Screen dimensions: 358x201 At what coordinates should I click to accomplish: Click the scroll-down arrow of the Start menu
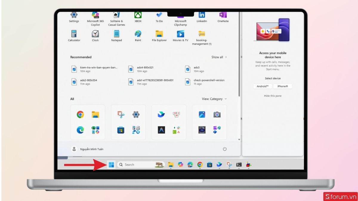pyautogui.click(x=239, y=139)
